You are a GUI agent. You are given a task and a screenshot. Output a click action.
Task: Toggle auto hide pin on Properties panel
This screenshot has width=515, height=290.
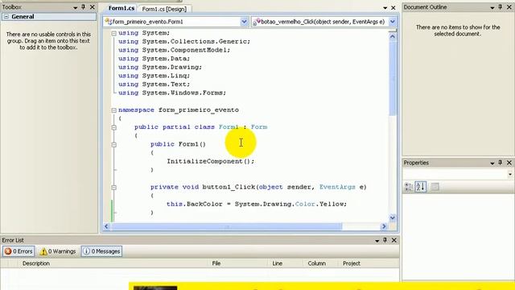tap(501, 163)
